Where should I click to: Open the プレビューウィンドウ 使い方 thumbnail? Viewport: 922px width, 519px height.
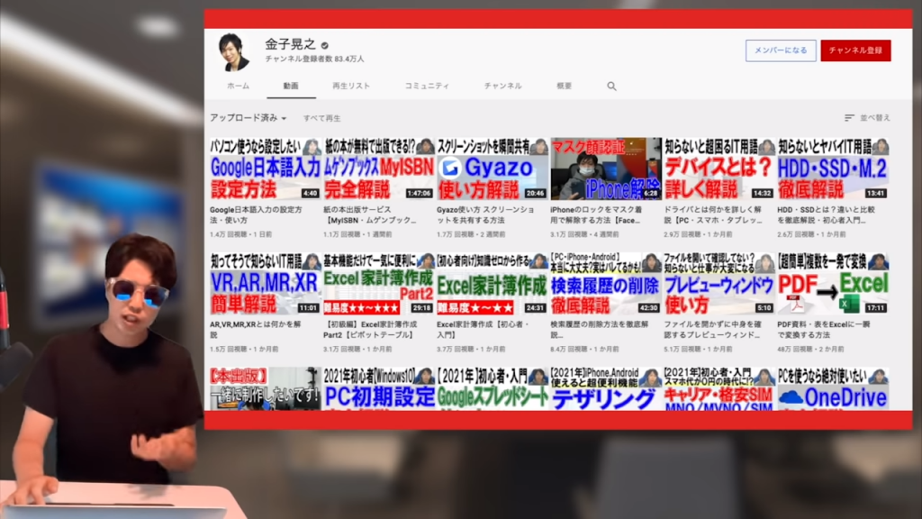(719, 284)
